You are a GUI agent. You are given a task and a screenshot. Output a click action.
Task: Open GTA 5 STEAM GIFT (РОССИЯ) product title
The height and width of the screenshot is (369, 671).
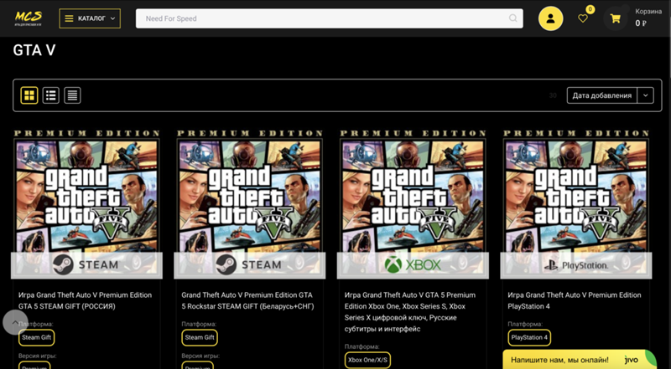(x=85, y=300)
